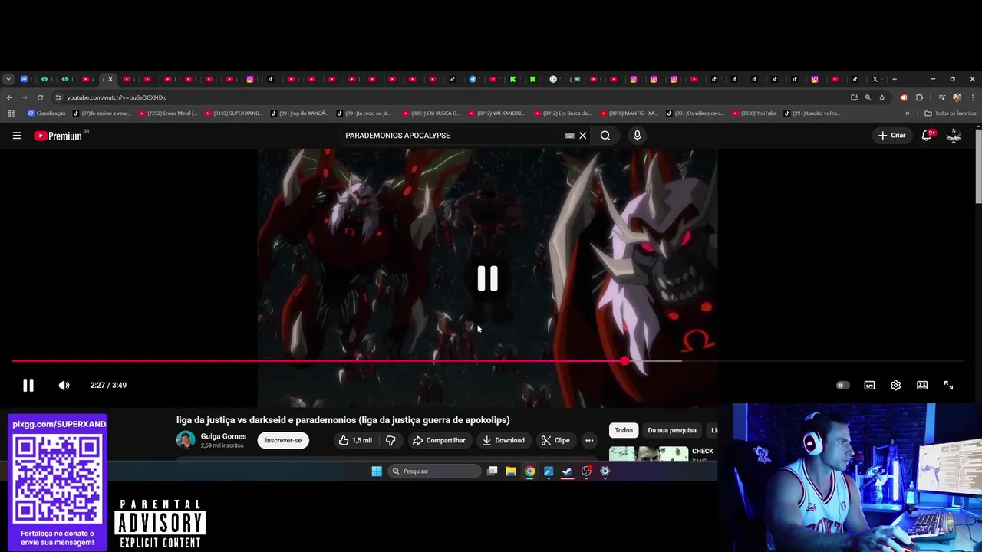This screenshot has width=982, height=552.
Task: Pause the video with the center overlay
Action: coord(488,278)
